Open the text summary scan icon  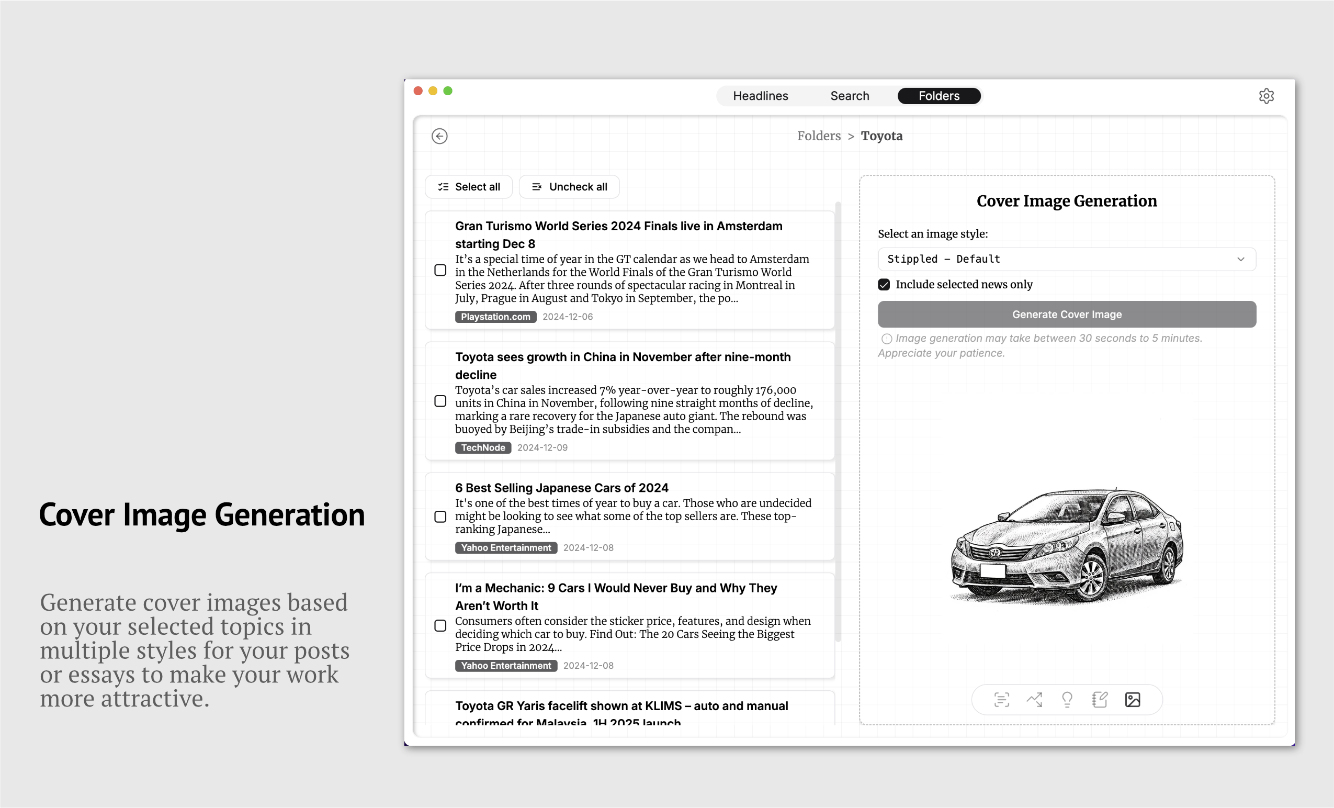click(x=1001, y=699)
